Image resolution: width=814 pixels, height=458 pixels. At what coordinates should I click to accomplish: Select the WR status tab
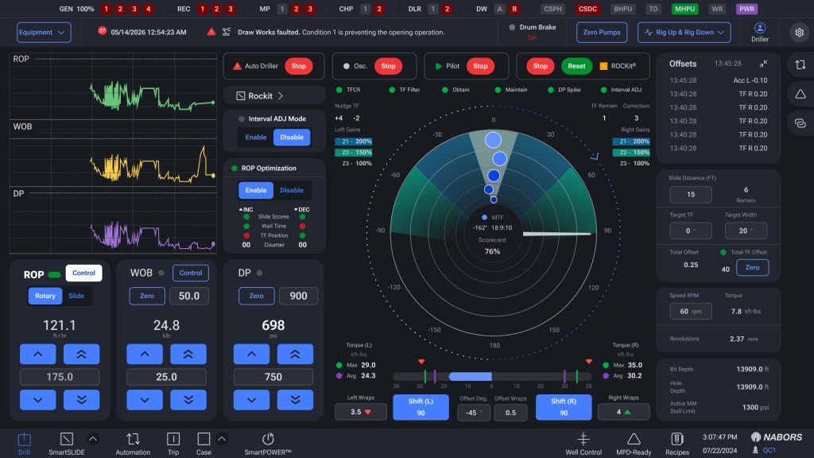[x=717, y=9]
